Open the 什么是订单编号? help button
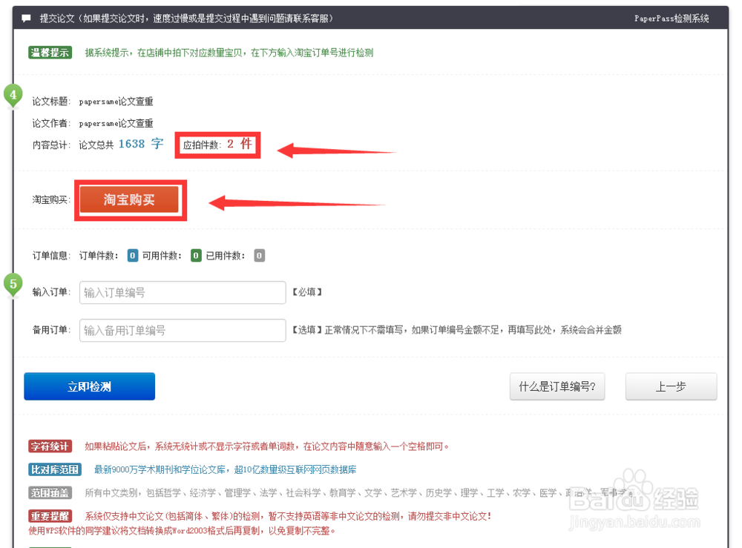742x548 pixels. click(557, 386)
